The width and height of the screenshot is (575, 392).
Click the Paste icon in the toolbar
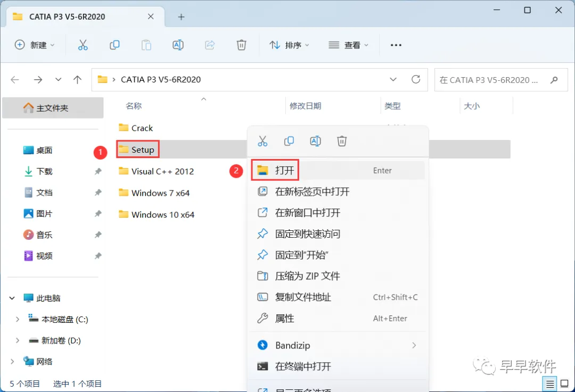click(146, 45)
